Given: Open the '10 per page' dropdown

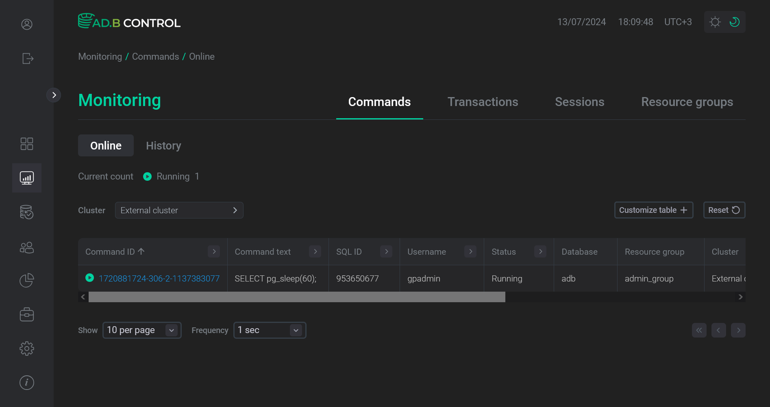Looking at the screenshot, I should tap(141, 330).
